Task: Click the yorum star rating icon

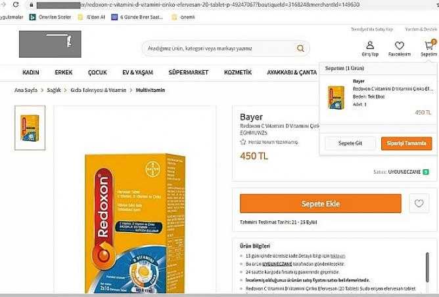Action: 243,142
